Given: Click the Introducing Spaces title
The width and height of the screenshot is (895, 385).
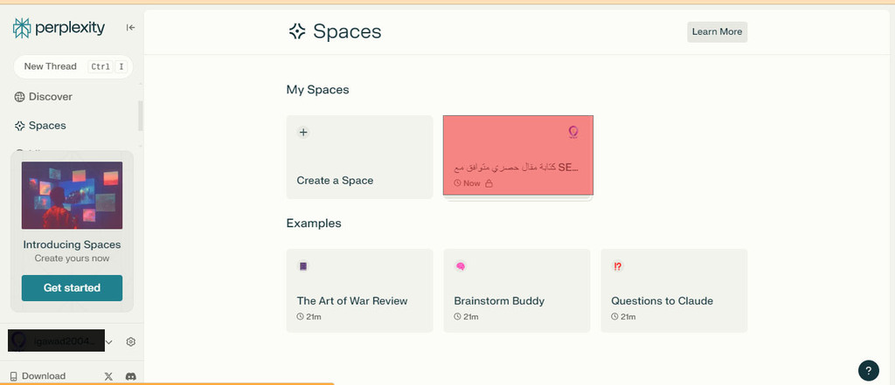Looking at the screenshot, I should click(72, 244).
